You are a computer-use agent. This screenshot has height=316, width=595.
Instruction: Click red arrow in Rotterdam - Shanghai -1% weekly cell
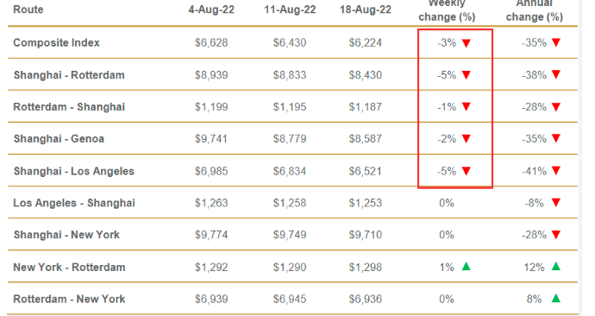coord(466,107)
